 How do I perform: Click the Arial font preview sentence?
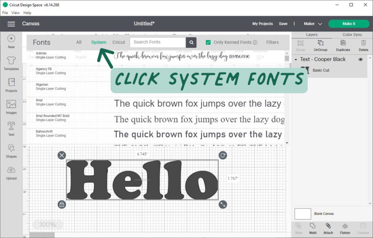pyautogui.click(x=199, y=104)
